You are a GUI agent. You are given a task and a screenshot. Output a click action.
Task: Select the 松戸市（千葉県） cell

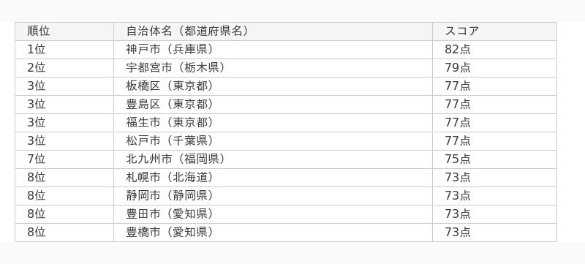click(x=273, y=141)
